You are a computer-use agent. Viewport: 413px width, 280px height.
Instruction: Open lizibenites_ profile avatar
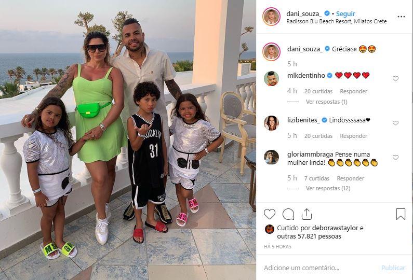tap(271, 123)
